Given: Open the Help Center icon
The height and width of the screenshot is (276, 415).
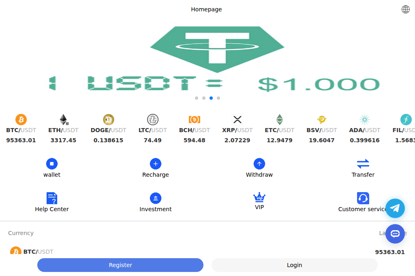Looking at the screenshot, I should click(51, 198).
